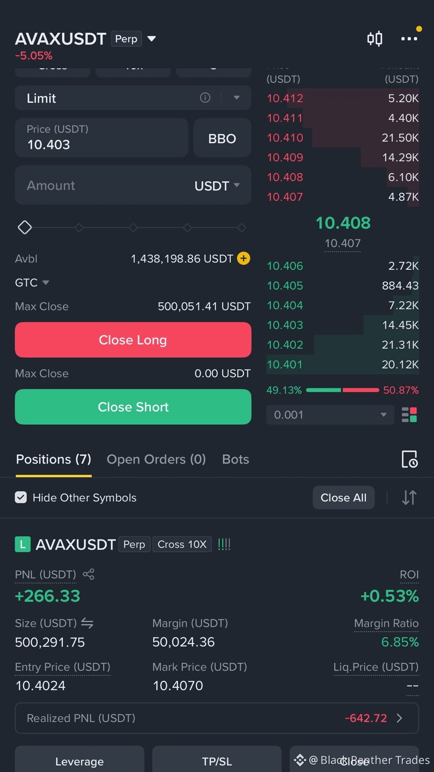Switch to the Open Orders tab
The height and width of the screenshot is (772, 434).
point(156,459)
